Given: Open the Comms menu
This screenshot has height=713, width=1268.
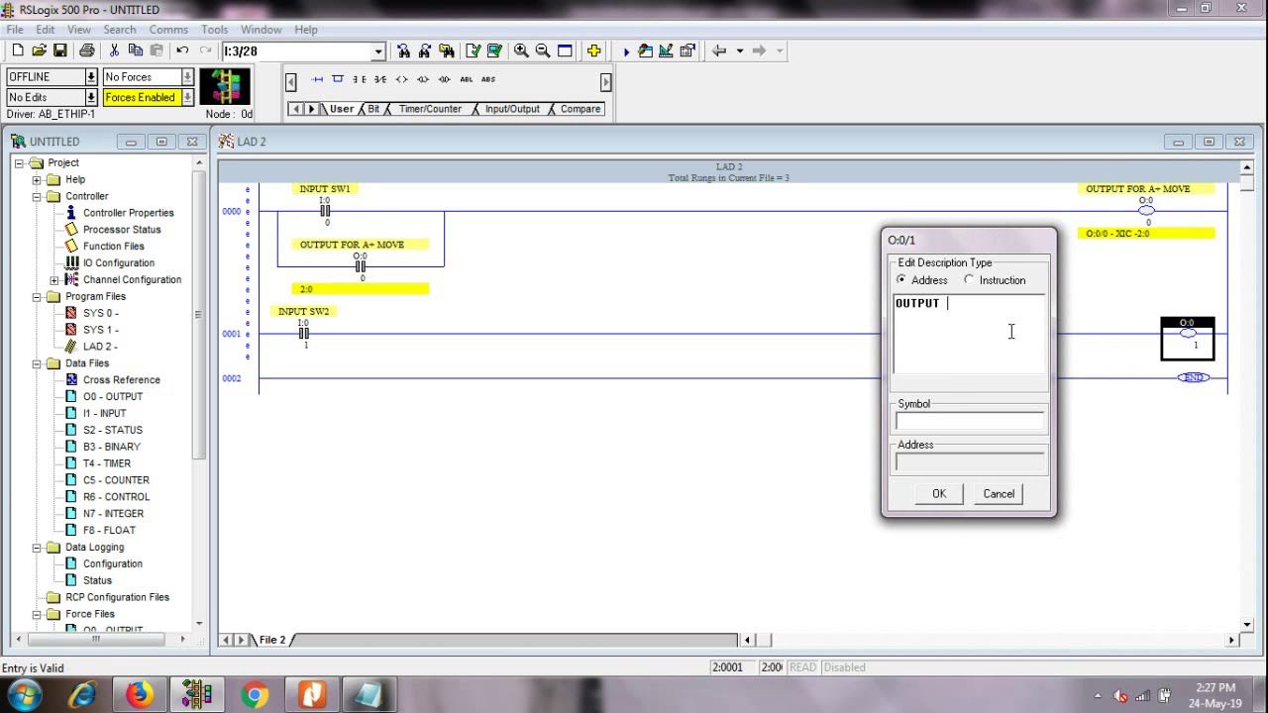Looking at the screenshot, I should (168, 30).
